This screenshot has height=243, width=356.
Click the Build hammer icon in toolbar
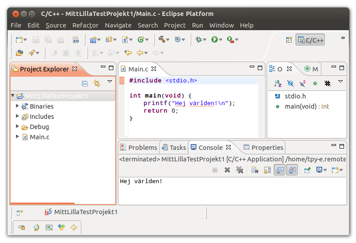[162, 40]
